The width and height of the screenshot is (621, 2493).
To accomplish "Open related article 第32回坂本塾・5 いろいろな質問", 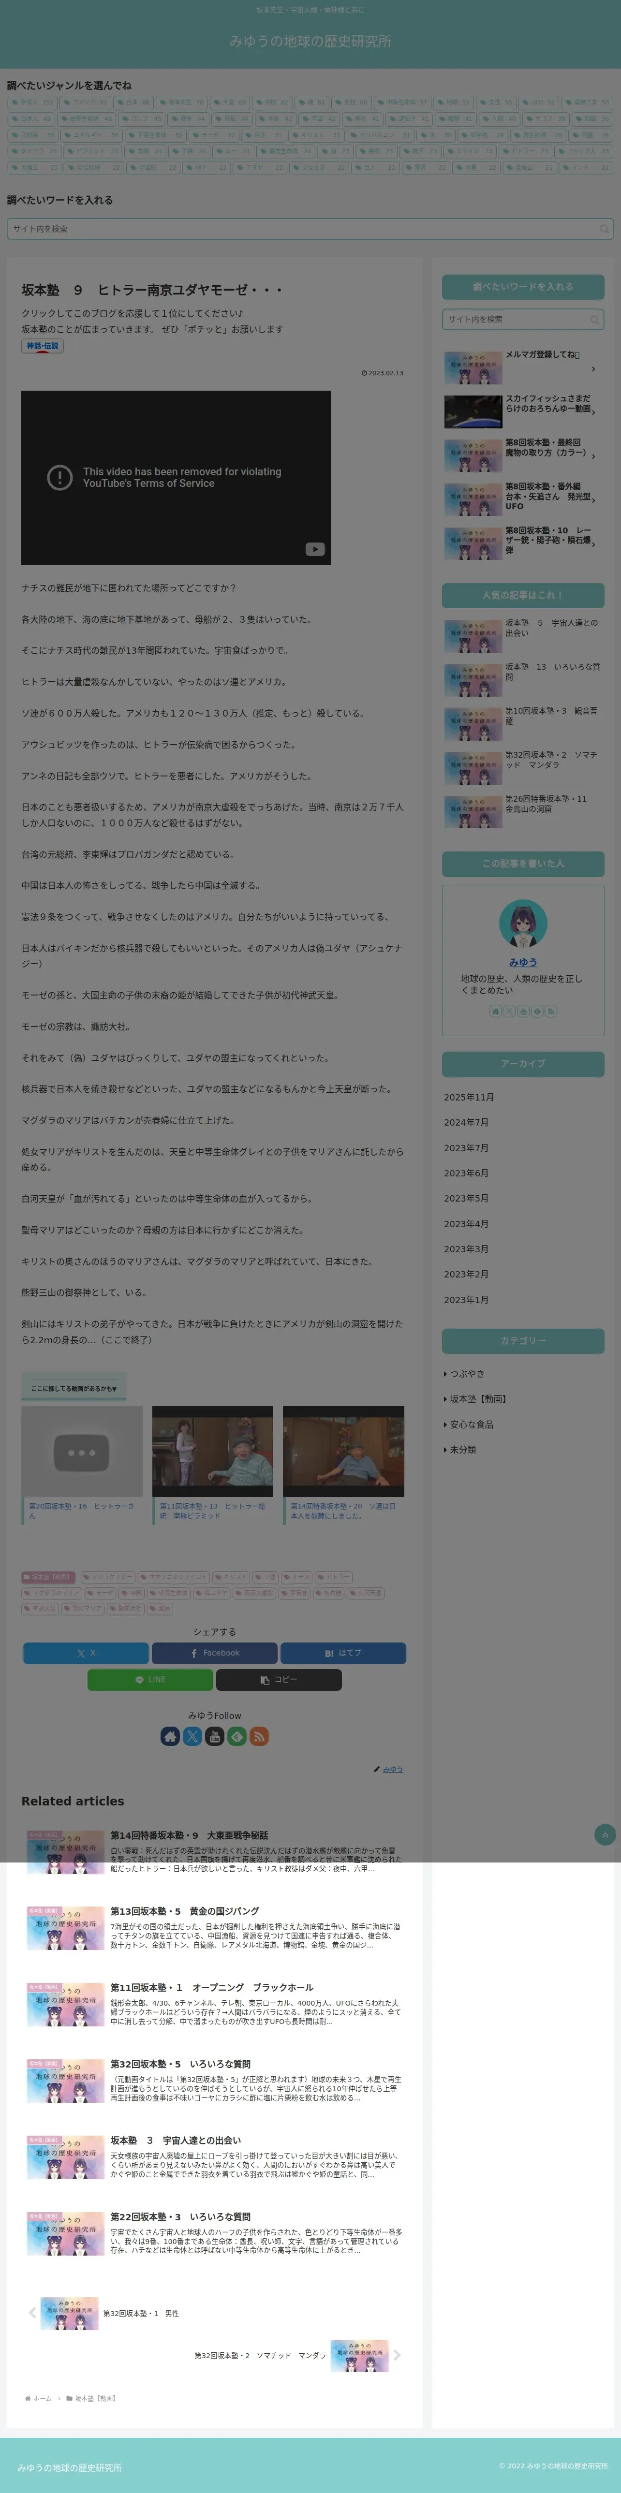I will (x=215, y=2081).
